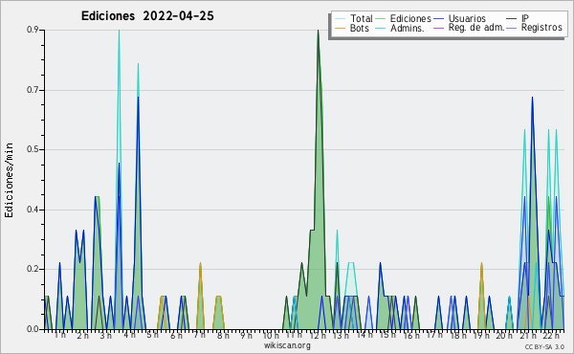Click the 0.0 y-axis value
Image resolution: width=574 pixels, height=354 pixels.
point(33,329)
